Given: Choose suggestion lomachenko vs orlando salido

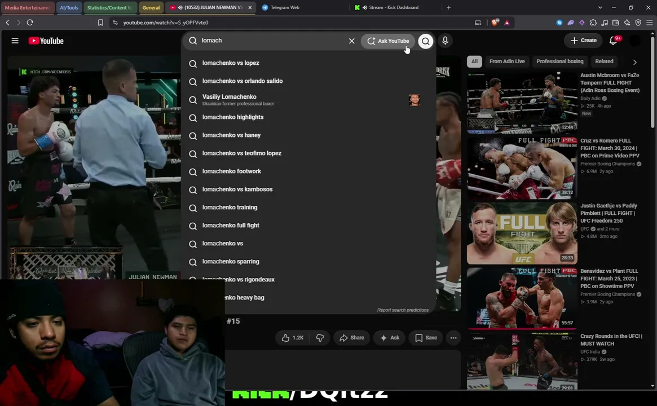Looking at the screenshot, I should click(309, 81).
